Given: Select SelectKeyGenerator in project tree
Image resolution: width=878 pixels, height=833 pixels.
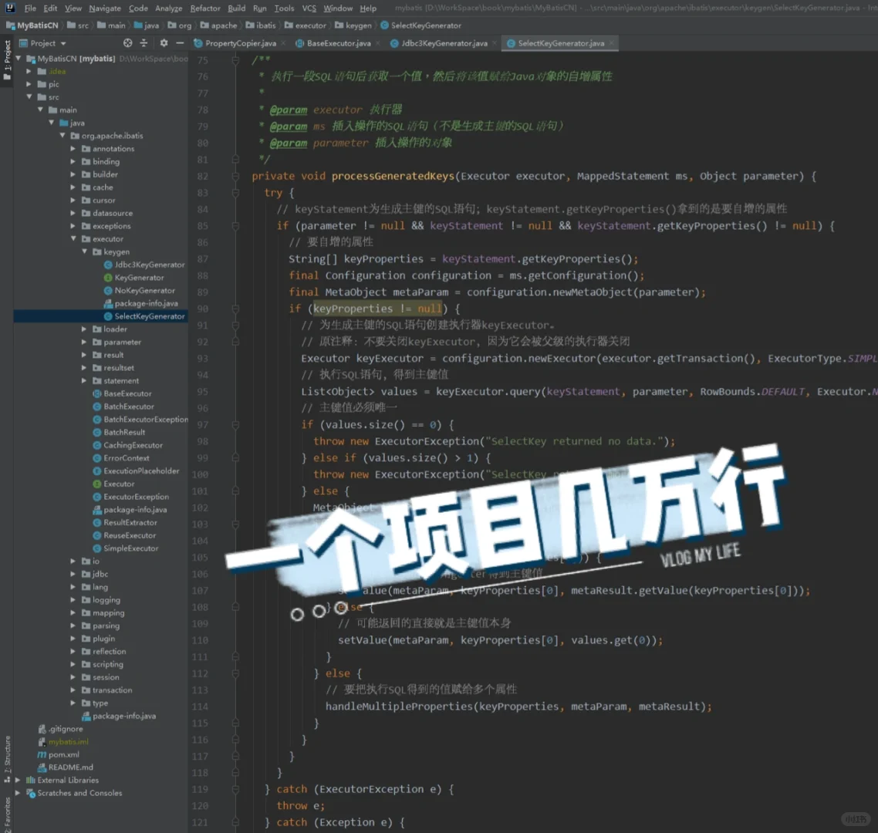Looking at the screenshot, I should point(144,315).
